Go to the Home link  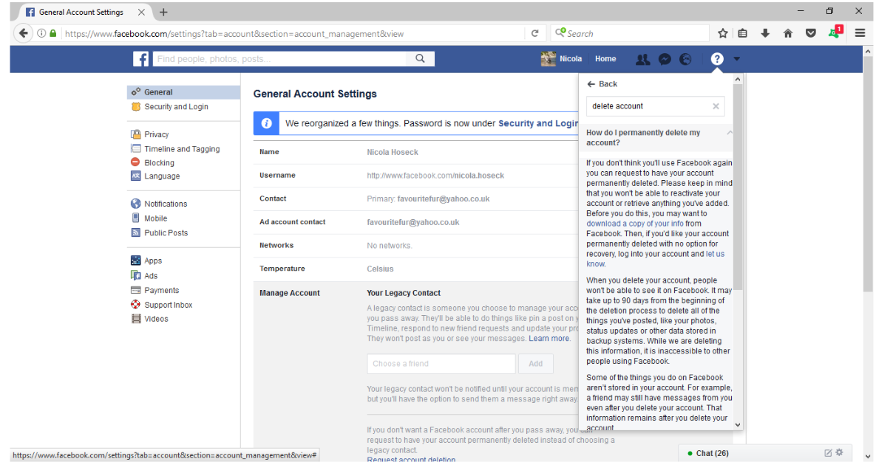[x=605, y=58]
